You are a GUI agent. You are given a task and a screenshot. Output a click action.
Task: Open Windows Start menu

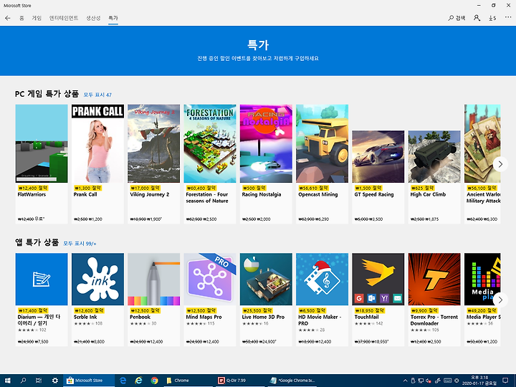[8, 381]
